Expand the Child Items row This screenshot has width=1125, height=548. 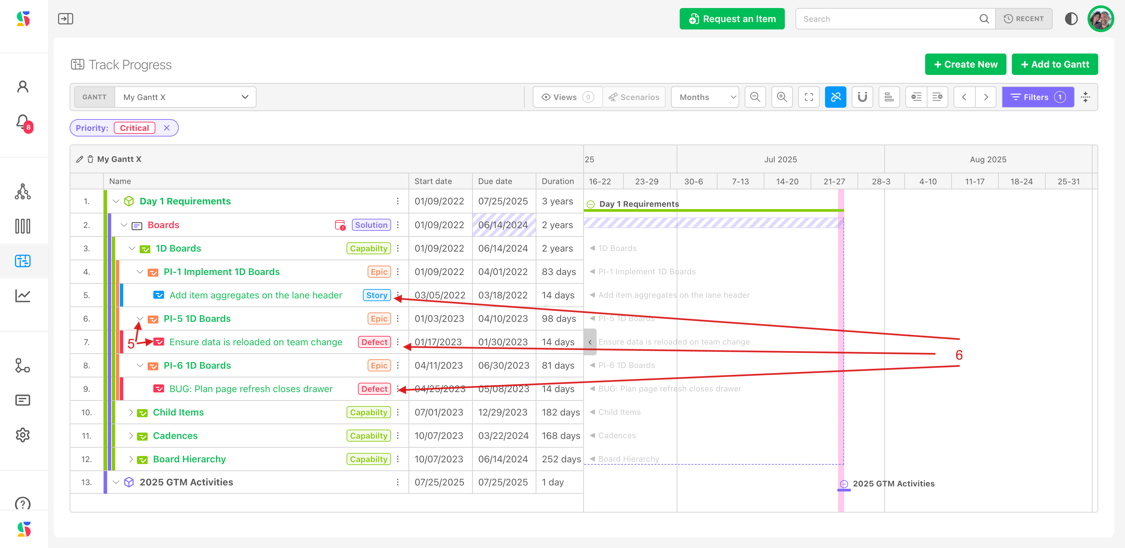pyautogui.click(x=131, y=412)
